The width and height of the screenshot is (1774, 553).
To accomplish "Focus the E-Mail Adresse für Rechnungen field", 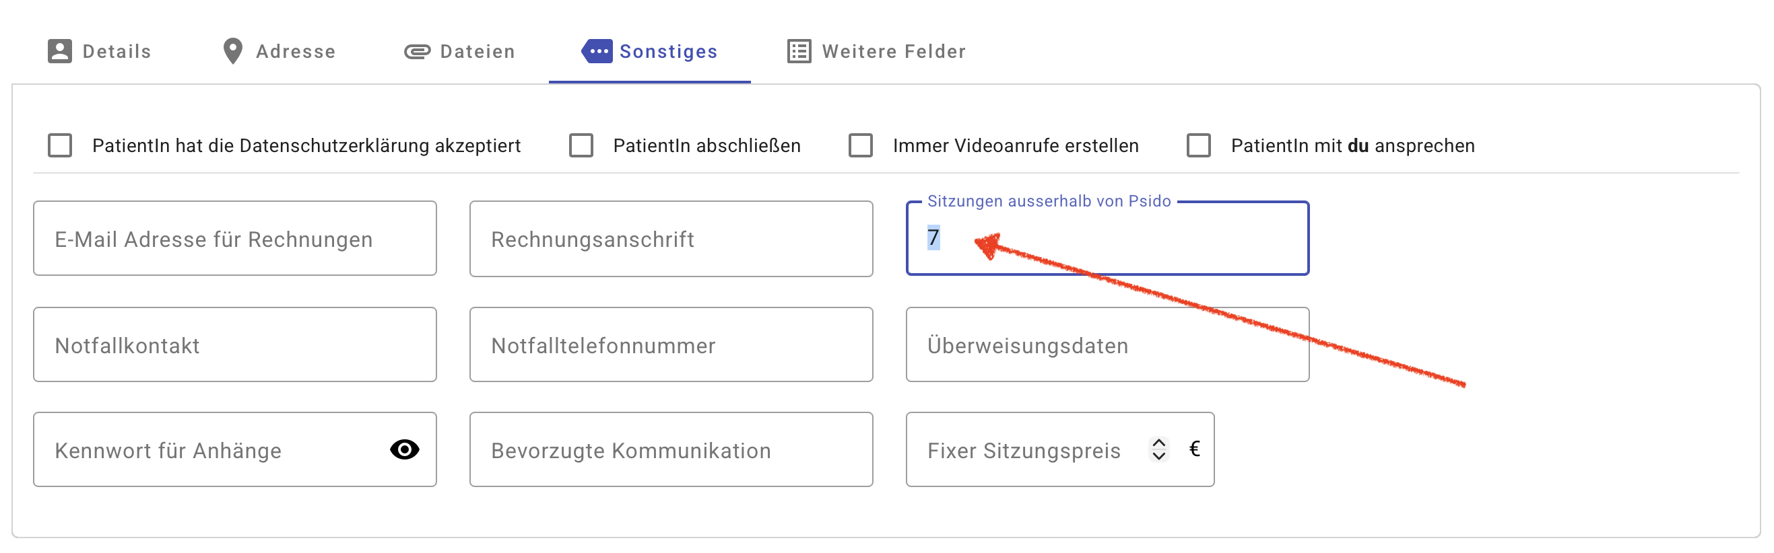I will [x=234, y=239].
